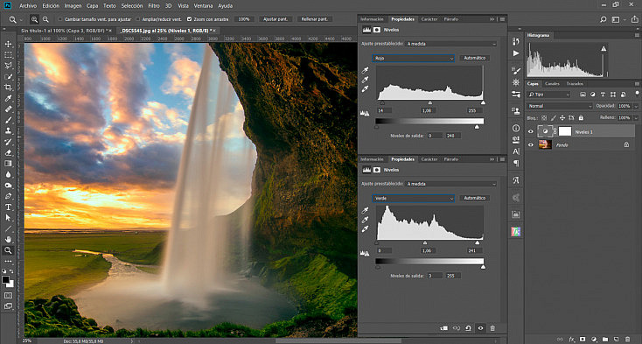Toggle pixel layer filter in Capas

583,95
